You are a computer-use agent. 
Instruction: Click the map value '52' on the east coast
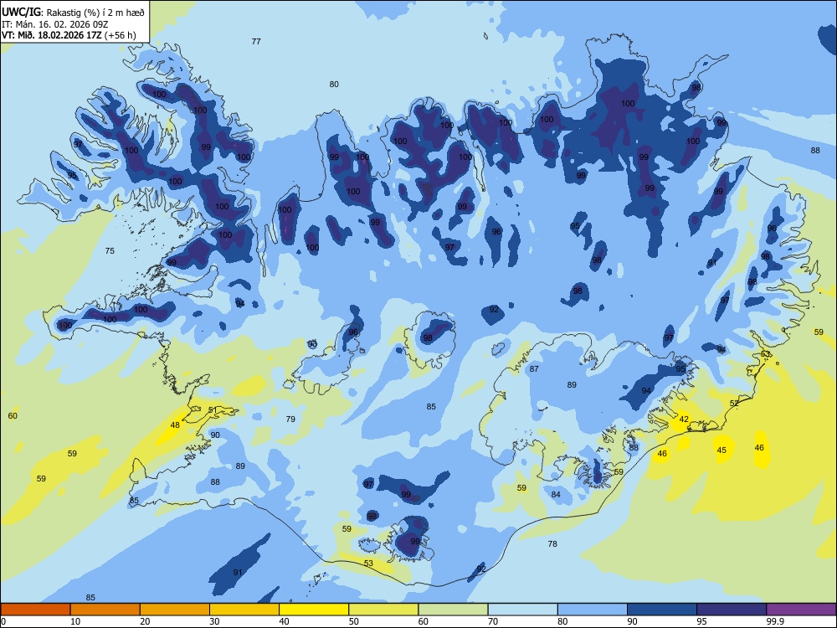(x=735, y=404)
